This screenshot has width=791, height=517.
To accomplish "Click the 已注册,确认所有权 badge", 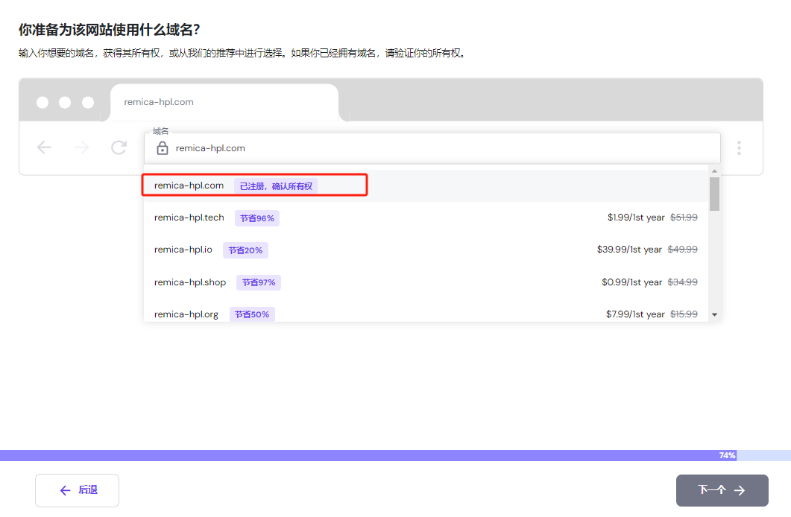I will click(276, 186).
